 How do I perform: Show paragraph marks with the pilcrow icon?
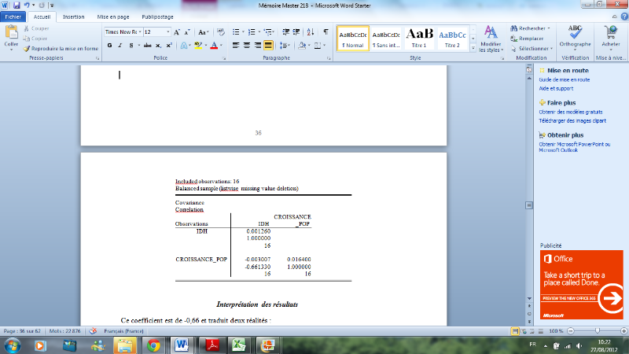pyautogui.click(x=326, y=31)
